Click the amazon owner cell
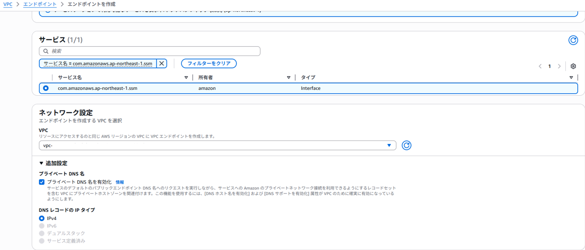585x250 pixels. click(x=207, y=88)
